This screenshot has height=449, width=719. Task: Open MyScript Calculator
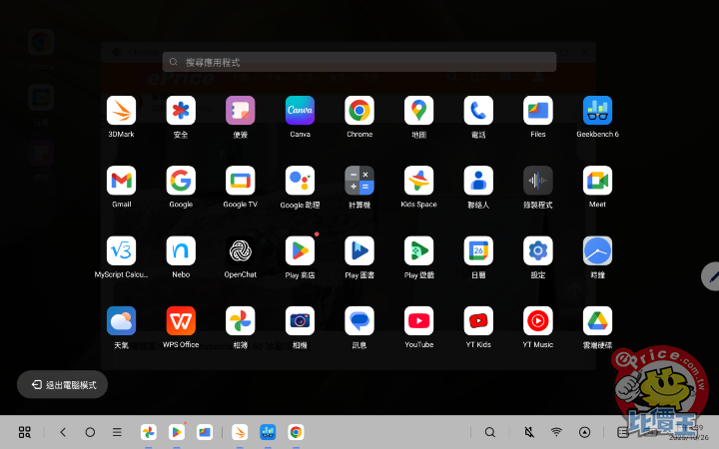121,250
